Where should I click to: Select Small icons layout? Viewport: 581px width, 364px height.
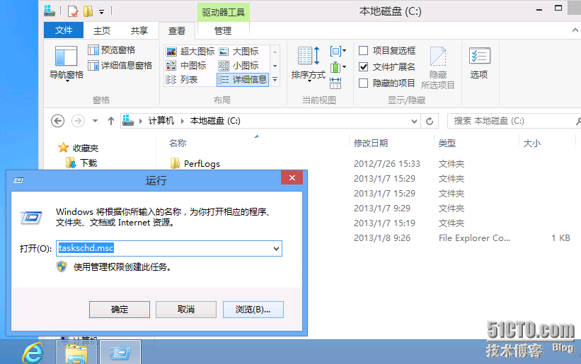click(x=238, y=66)
